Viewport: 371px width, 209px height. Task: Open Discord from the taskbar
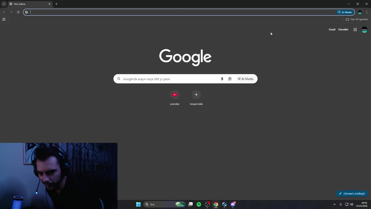tap(233, 204)
